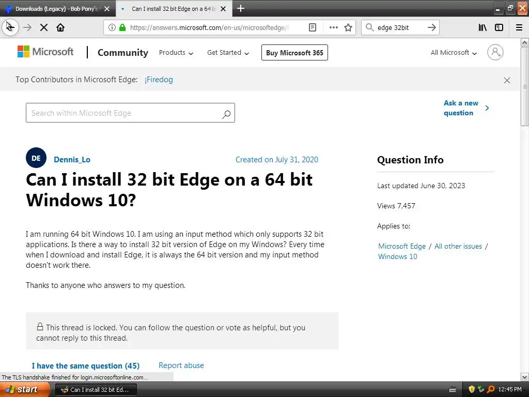The height and width of the screenshot is (397, 529).
Task: Open the Windows start button
Action: 24,390
